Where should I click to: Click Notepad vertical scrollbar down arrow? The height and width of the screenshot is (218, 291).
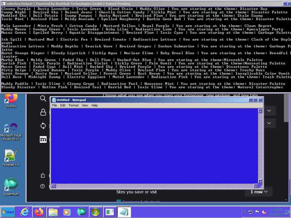click(260, 181)
